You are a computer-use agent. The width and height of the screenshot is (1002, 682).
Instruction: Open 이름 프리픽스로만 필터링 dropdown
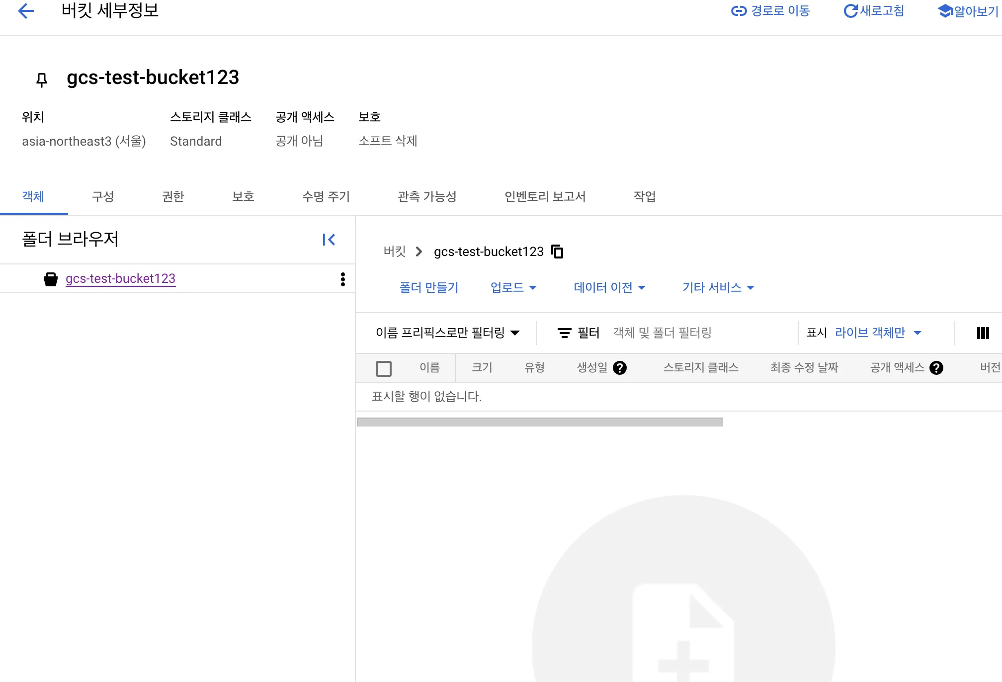(447, 333)
